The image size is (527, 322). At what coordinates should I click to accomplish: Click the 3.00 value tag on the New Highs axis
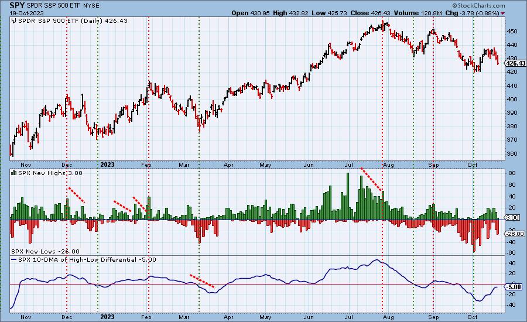512,217
